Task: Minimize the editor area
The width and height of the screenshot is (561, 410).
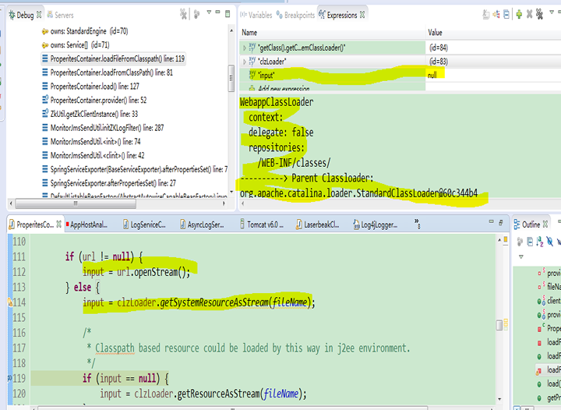Action: click(491, 222)
